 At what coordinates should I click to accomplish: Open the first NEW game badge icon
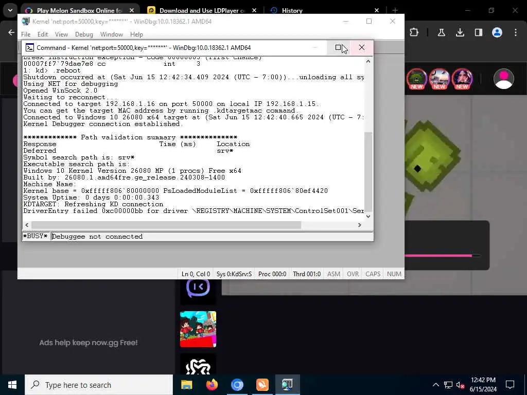[417, 79]
